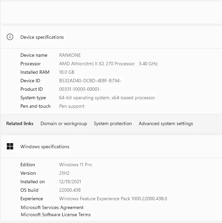Click the Related links label
The height and width of the screenshot is (223, 222).
pyautogui.click(x=20, y=123)
